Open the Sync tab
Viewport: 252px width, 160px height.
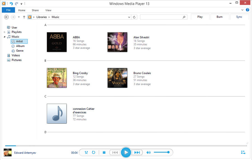239,17
